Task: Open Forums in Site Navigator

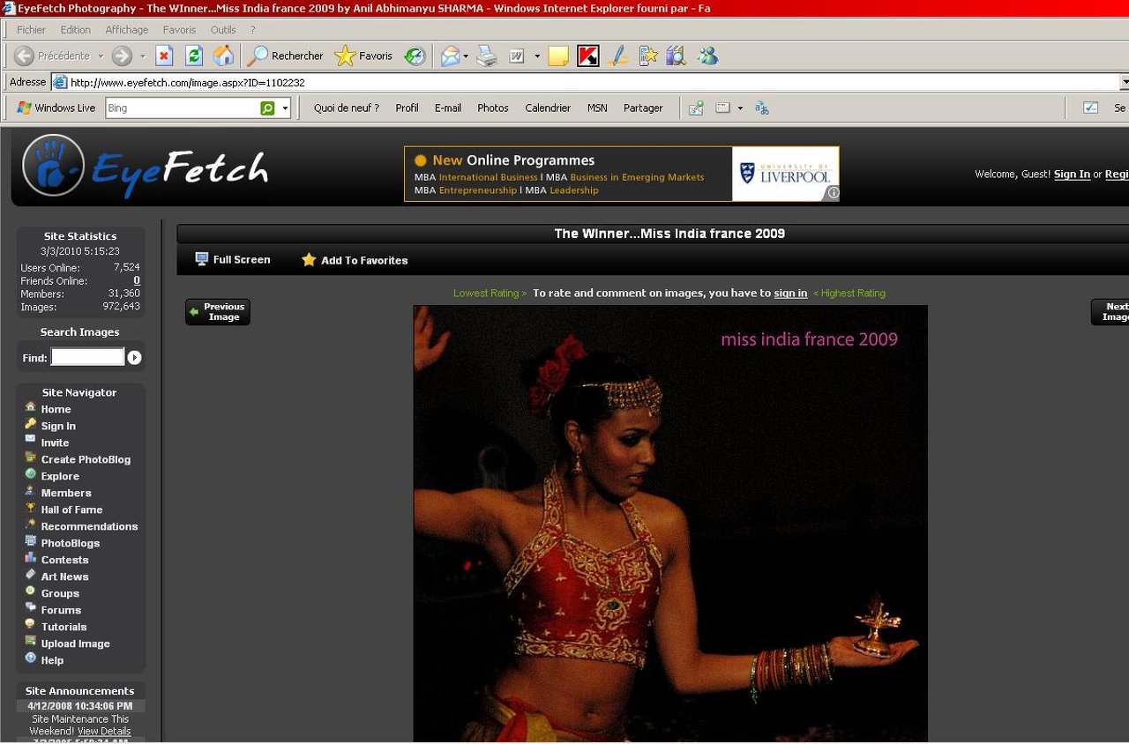Action: click(x=61, y=610)
